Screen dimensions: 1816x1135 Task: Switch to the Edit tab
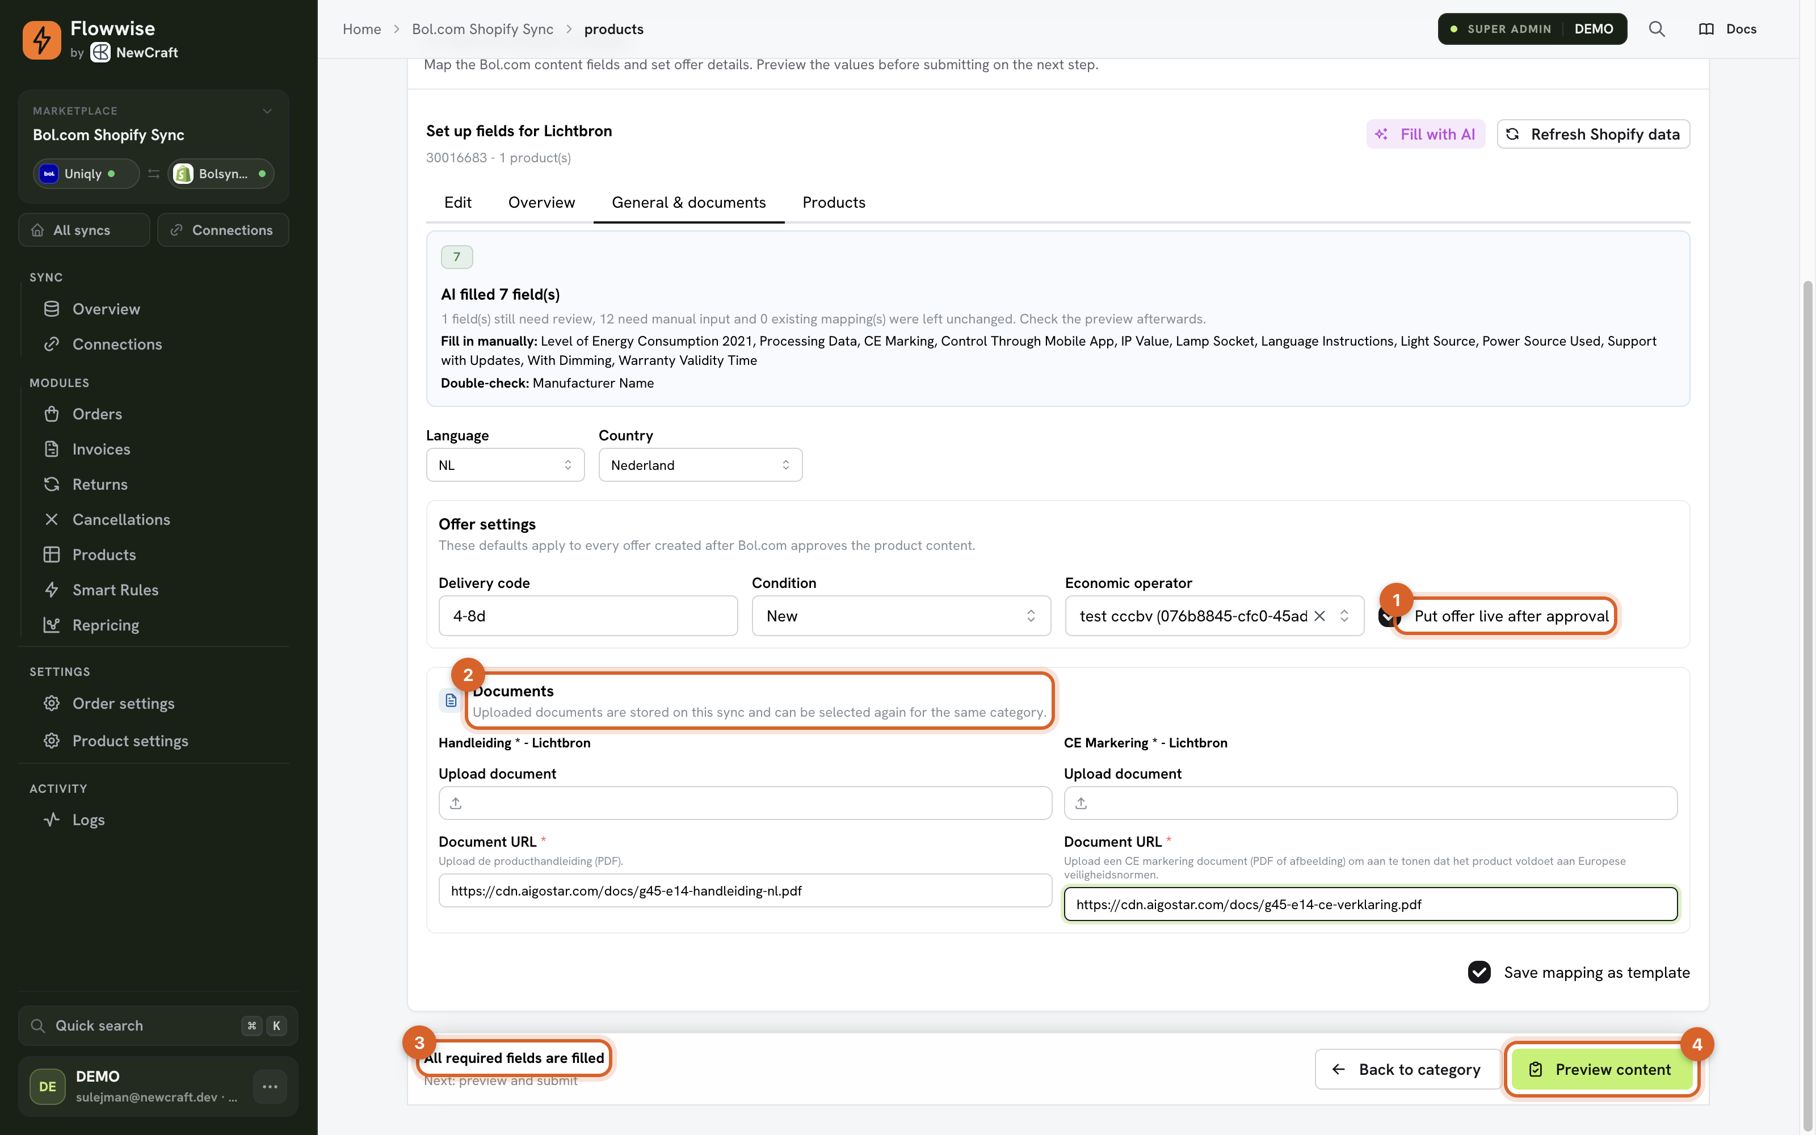pos(458,203)
